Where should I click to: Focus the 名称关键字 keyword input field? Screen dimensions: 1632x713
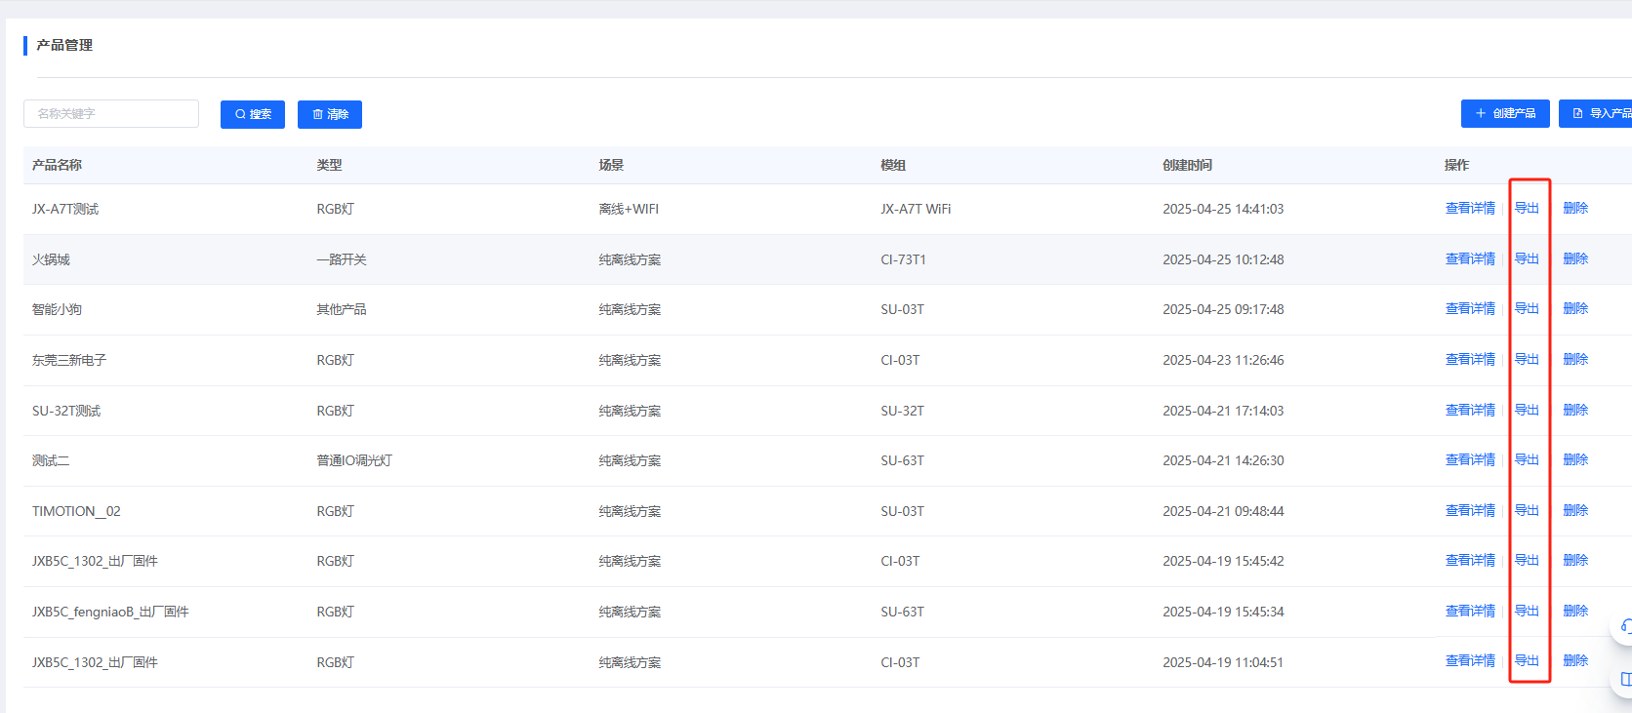111,114
